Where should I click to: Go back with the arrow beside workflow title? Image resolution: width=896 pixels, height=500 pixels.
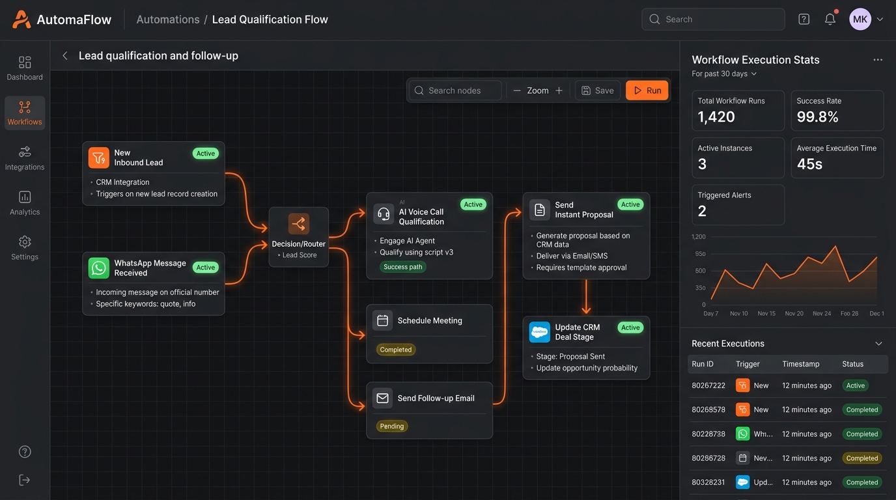click(65, 56)
